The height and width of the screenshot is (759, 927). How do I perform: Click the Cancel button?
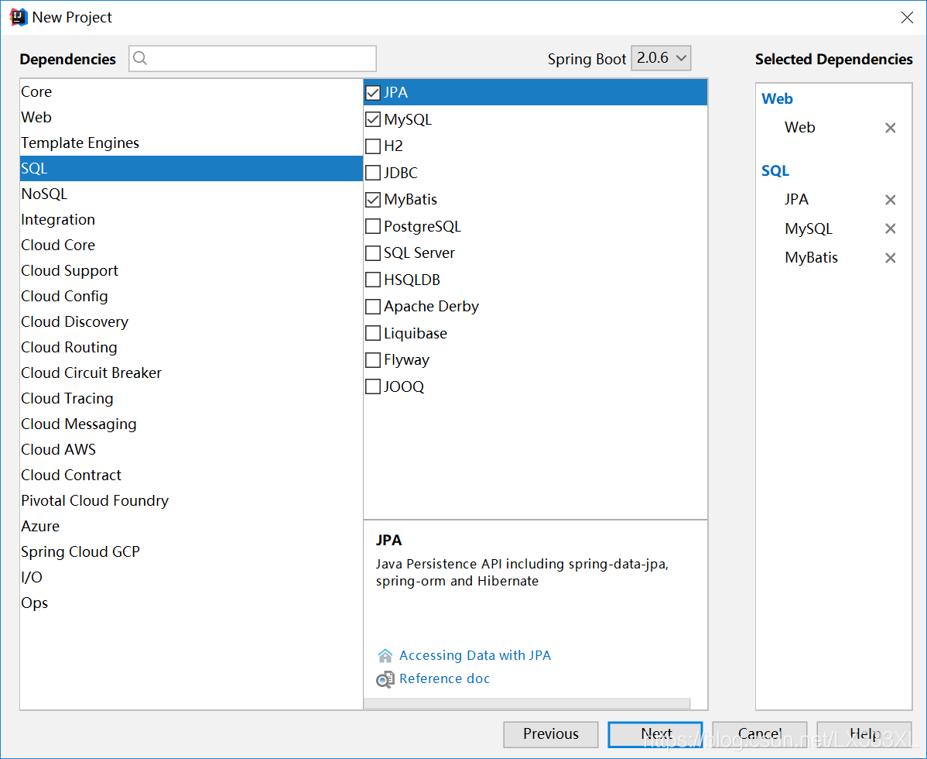point(760,734)
